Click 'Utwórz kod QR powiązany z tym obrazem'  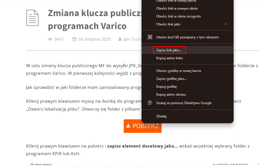click(188, 37)
